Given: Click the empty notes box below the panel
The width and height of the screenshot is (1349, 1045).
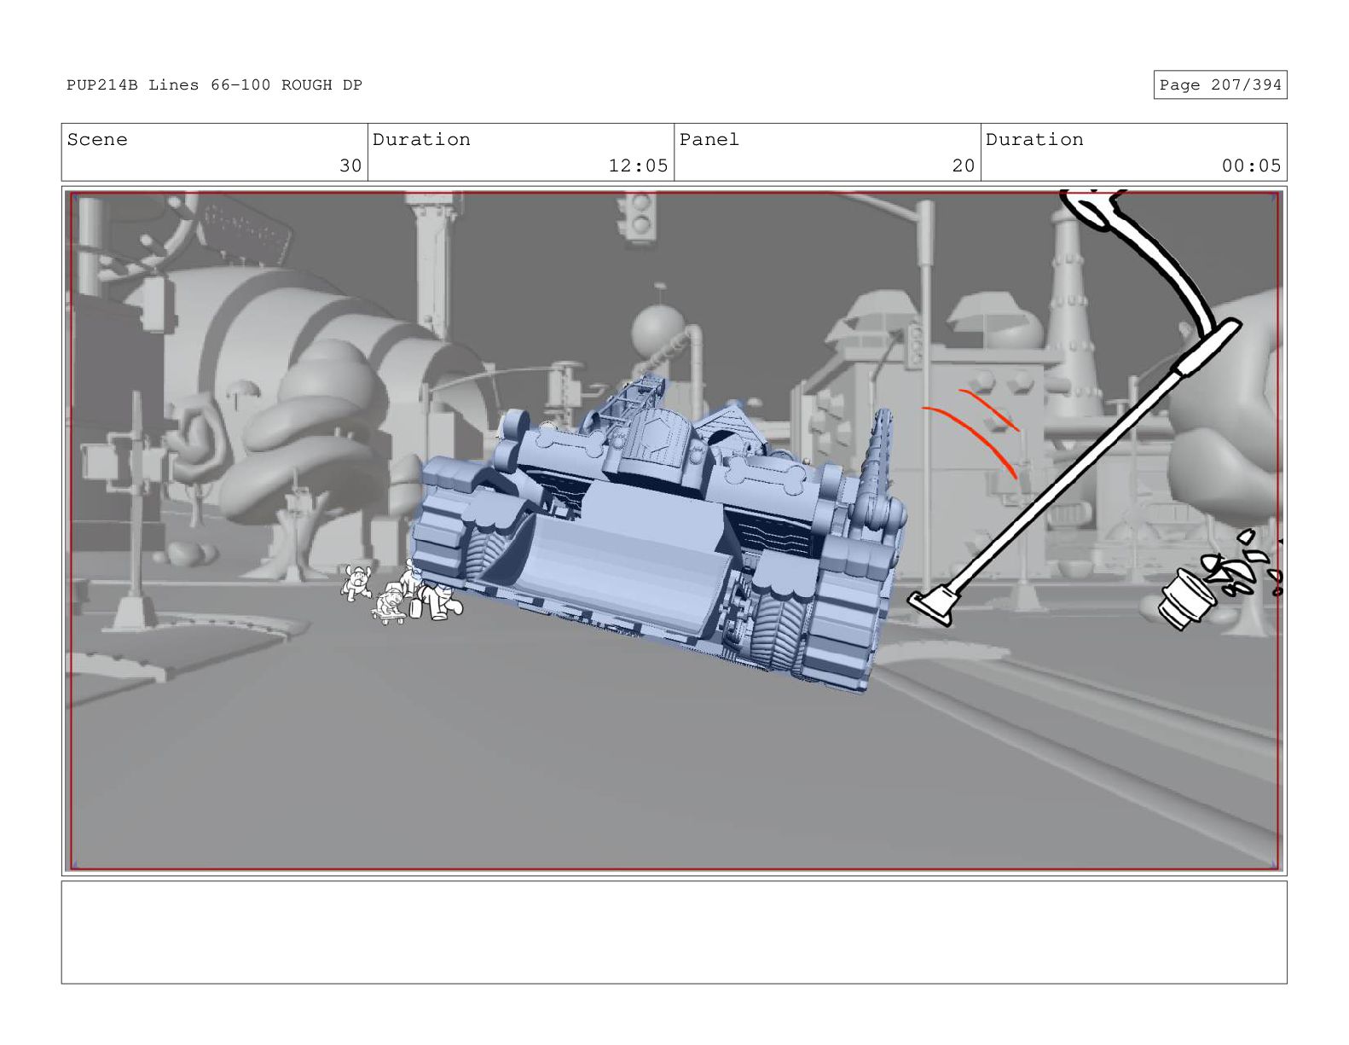Looking at the screenshot, I should point(674,932).
